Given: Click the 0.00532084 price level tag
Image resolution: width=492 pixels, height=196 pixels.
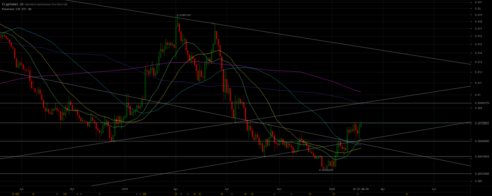Looking at the screenshot, I should [481, 174].
